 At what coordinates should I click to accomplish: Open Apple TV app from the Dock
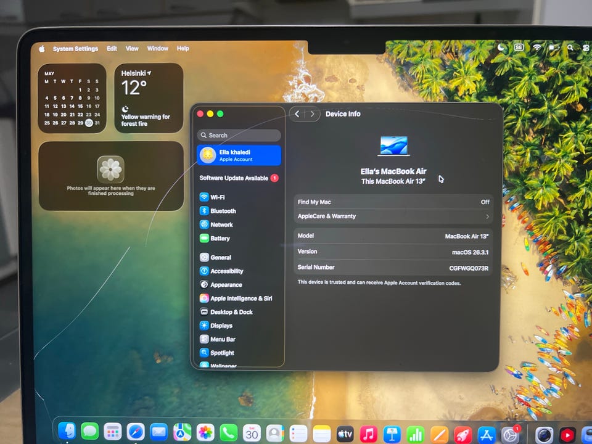click(x=345, y=434)
